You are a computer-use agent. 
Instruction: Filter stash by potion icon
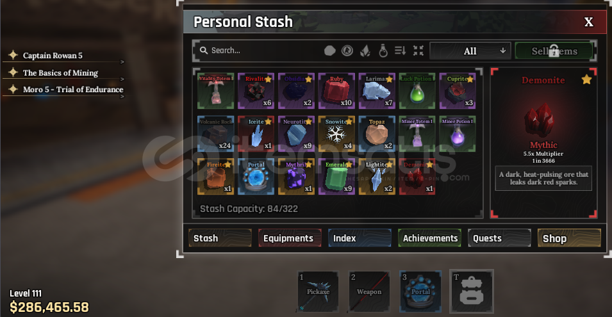pos(383,51)
